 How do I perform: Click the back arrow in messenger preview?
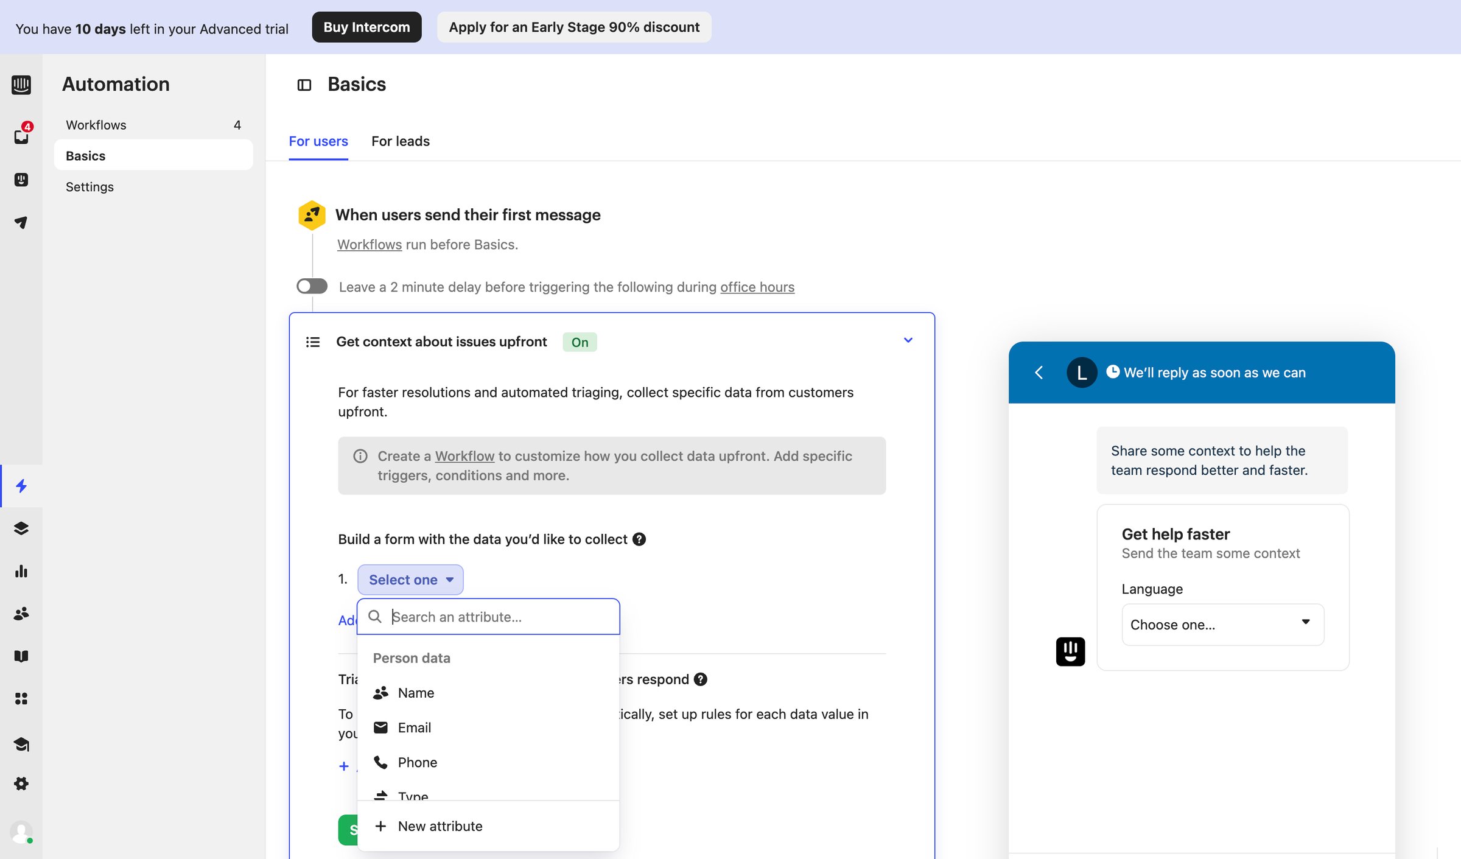pos(1039,373)
